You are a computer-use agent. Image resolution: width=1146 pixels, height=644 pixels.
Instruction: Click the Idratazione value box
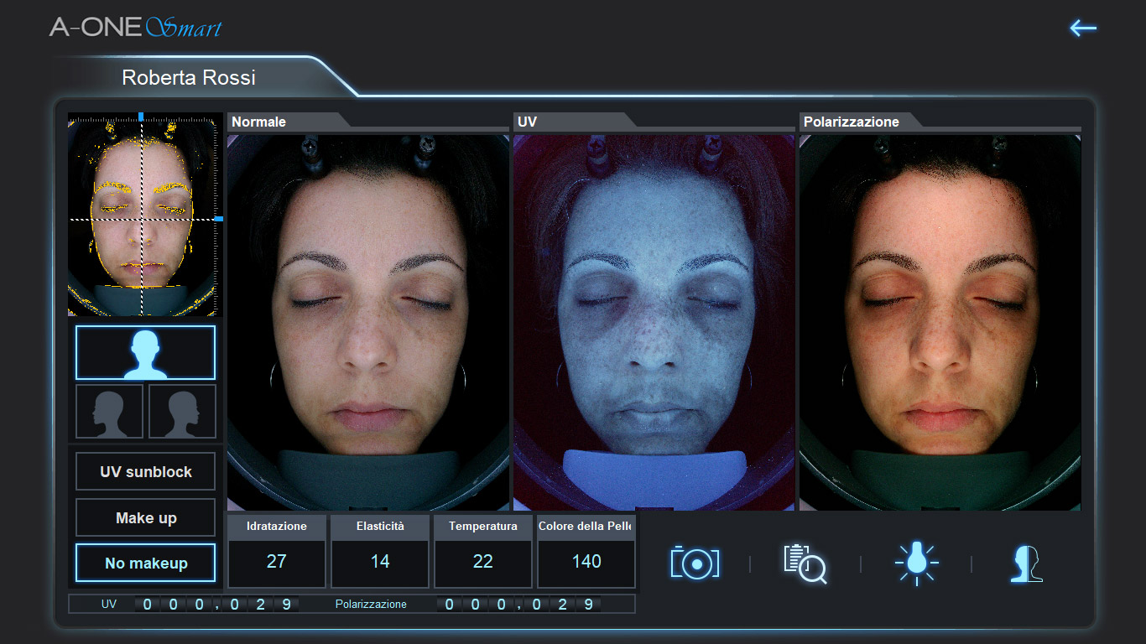click(276, 562)
